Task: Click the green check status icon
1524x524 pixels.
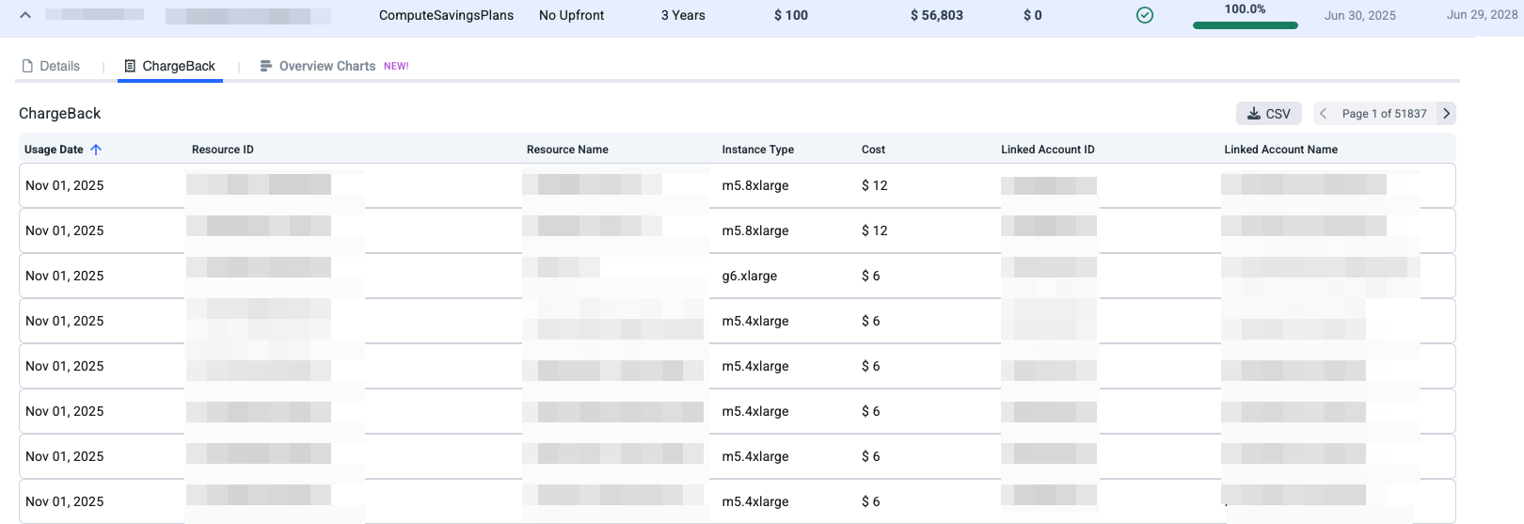Action: pos(1145,15)
